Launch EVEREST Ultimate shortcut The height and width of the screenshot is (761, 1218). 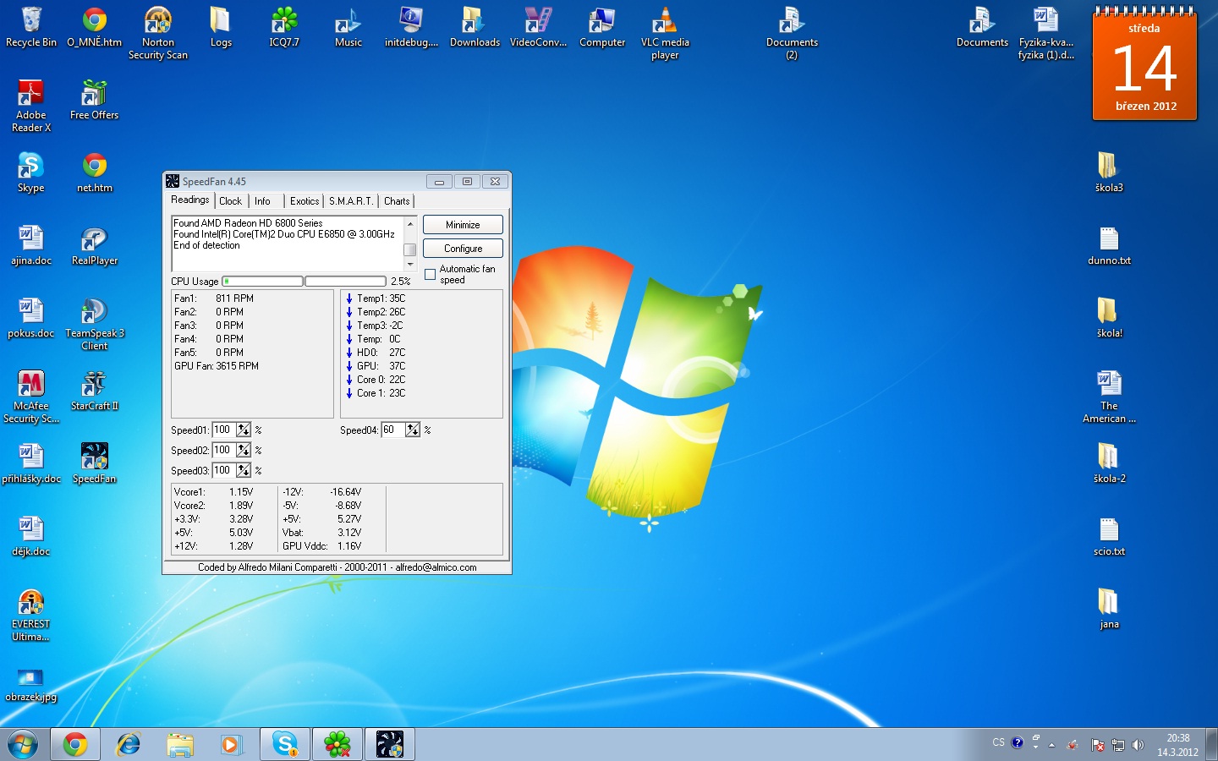(x=31, y=615)
